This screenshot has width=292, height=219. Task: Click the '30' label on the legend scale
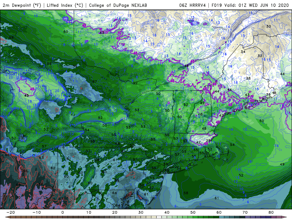(x=141, y=212)
